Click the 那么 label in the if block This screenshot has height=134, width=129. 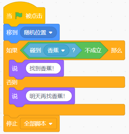(117, 50)
